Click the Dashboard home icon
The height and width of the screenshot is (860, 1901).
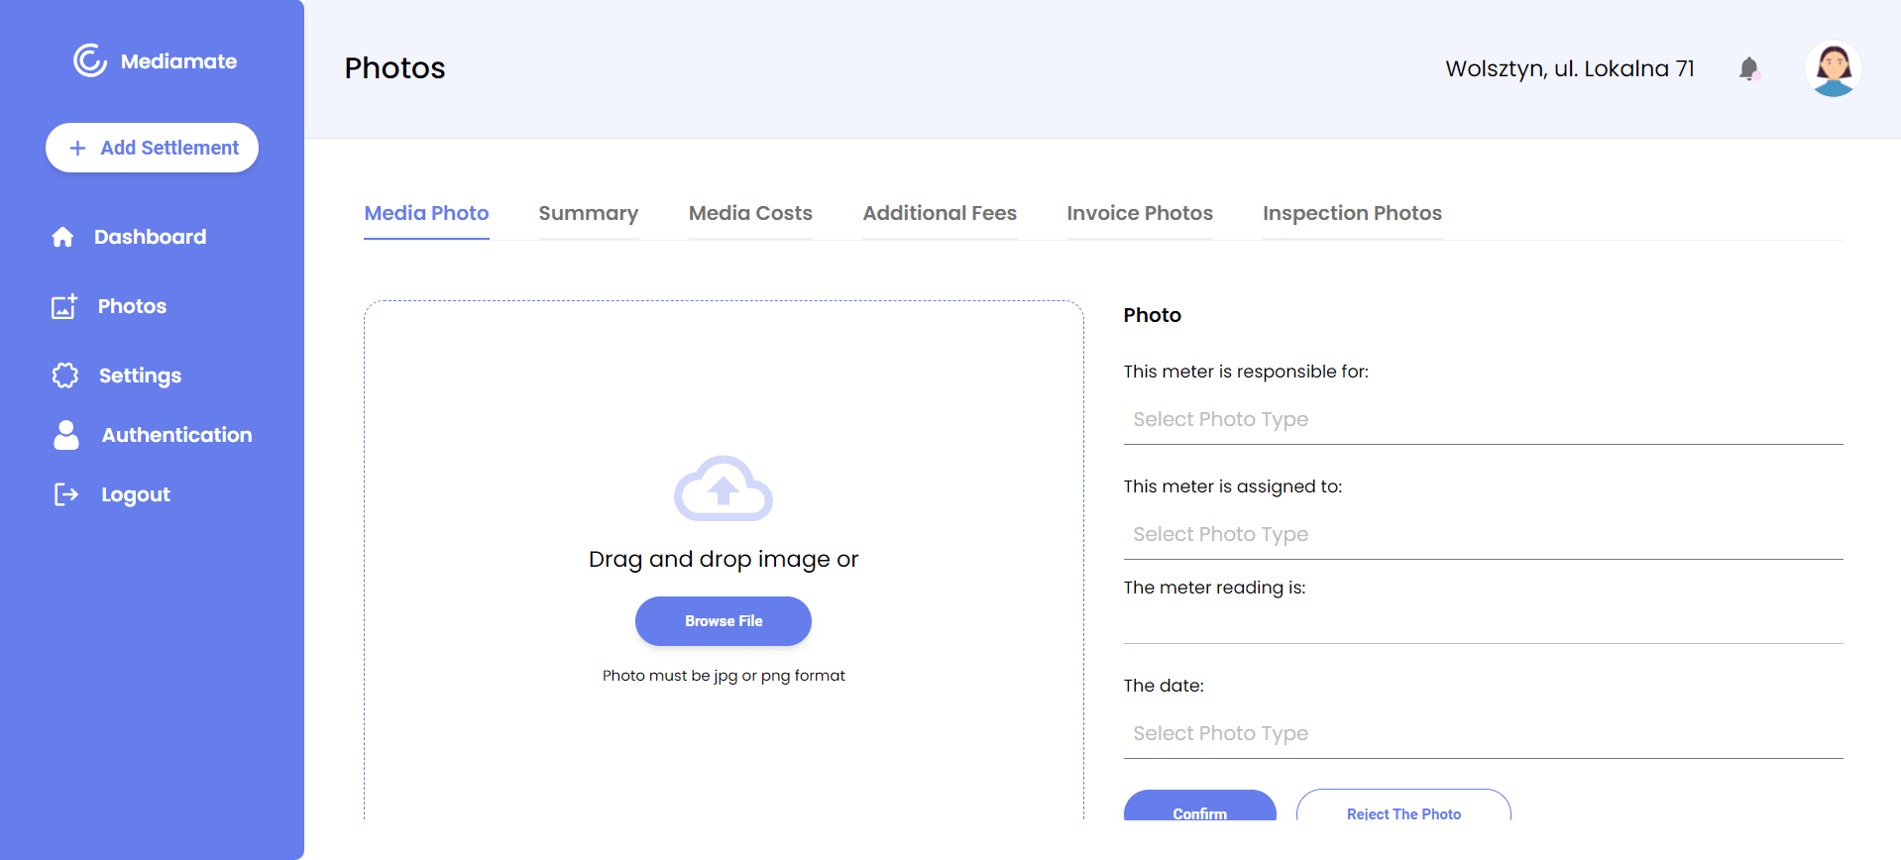(x=62, y=237)
